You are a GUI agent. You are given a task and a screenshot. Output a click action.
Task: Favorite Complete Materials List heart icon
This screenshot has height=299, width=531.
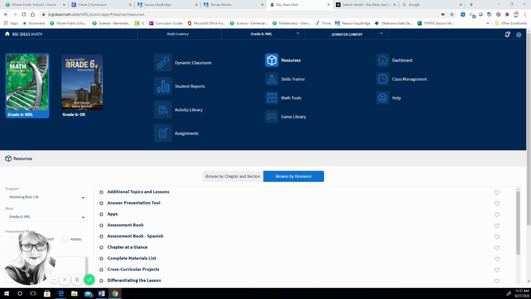pyautogui.click(x=497, y=259)
